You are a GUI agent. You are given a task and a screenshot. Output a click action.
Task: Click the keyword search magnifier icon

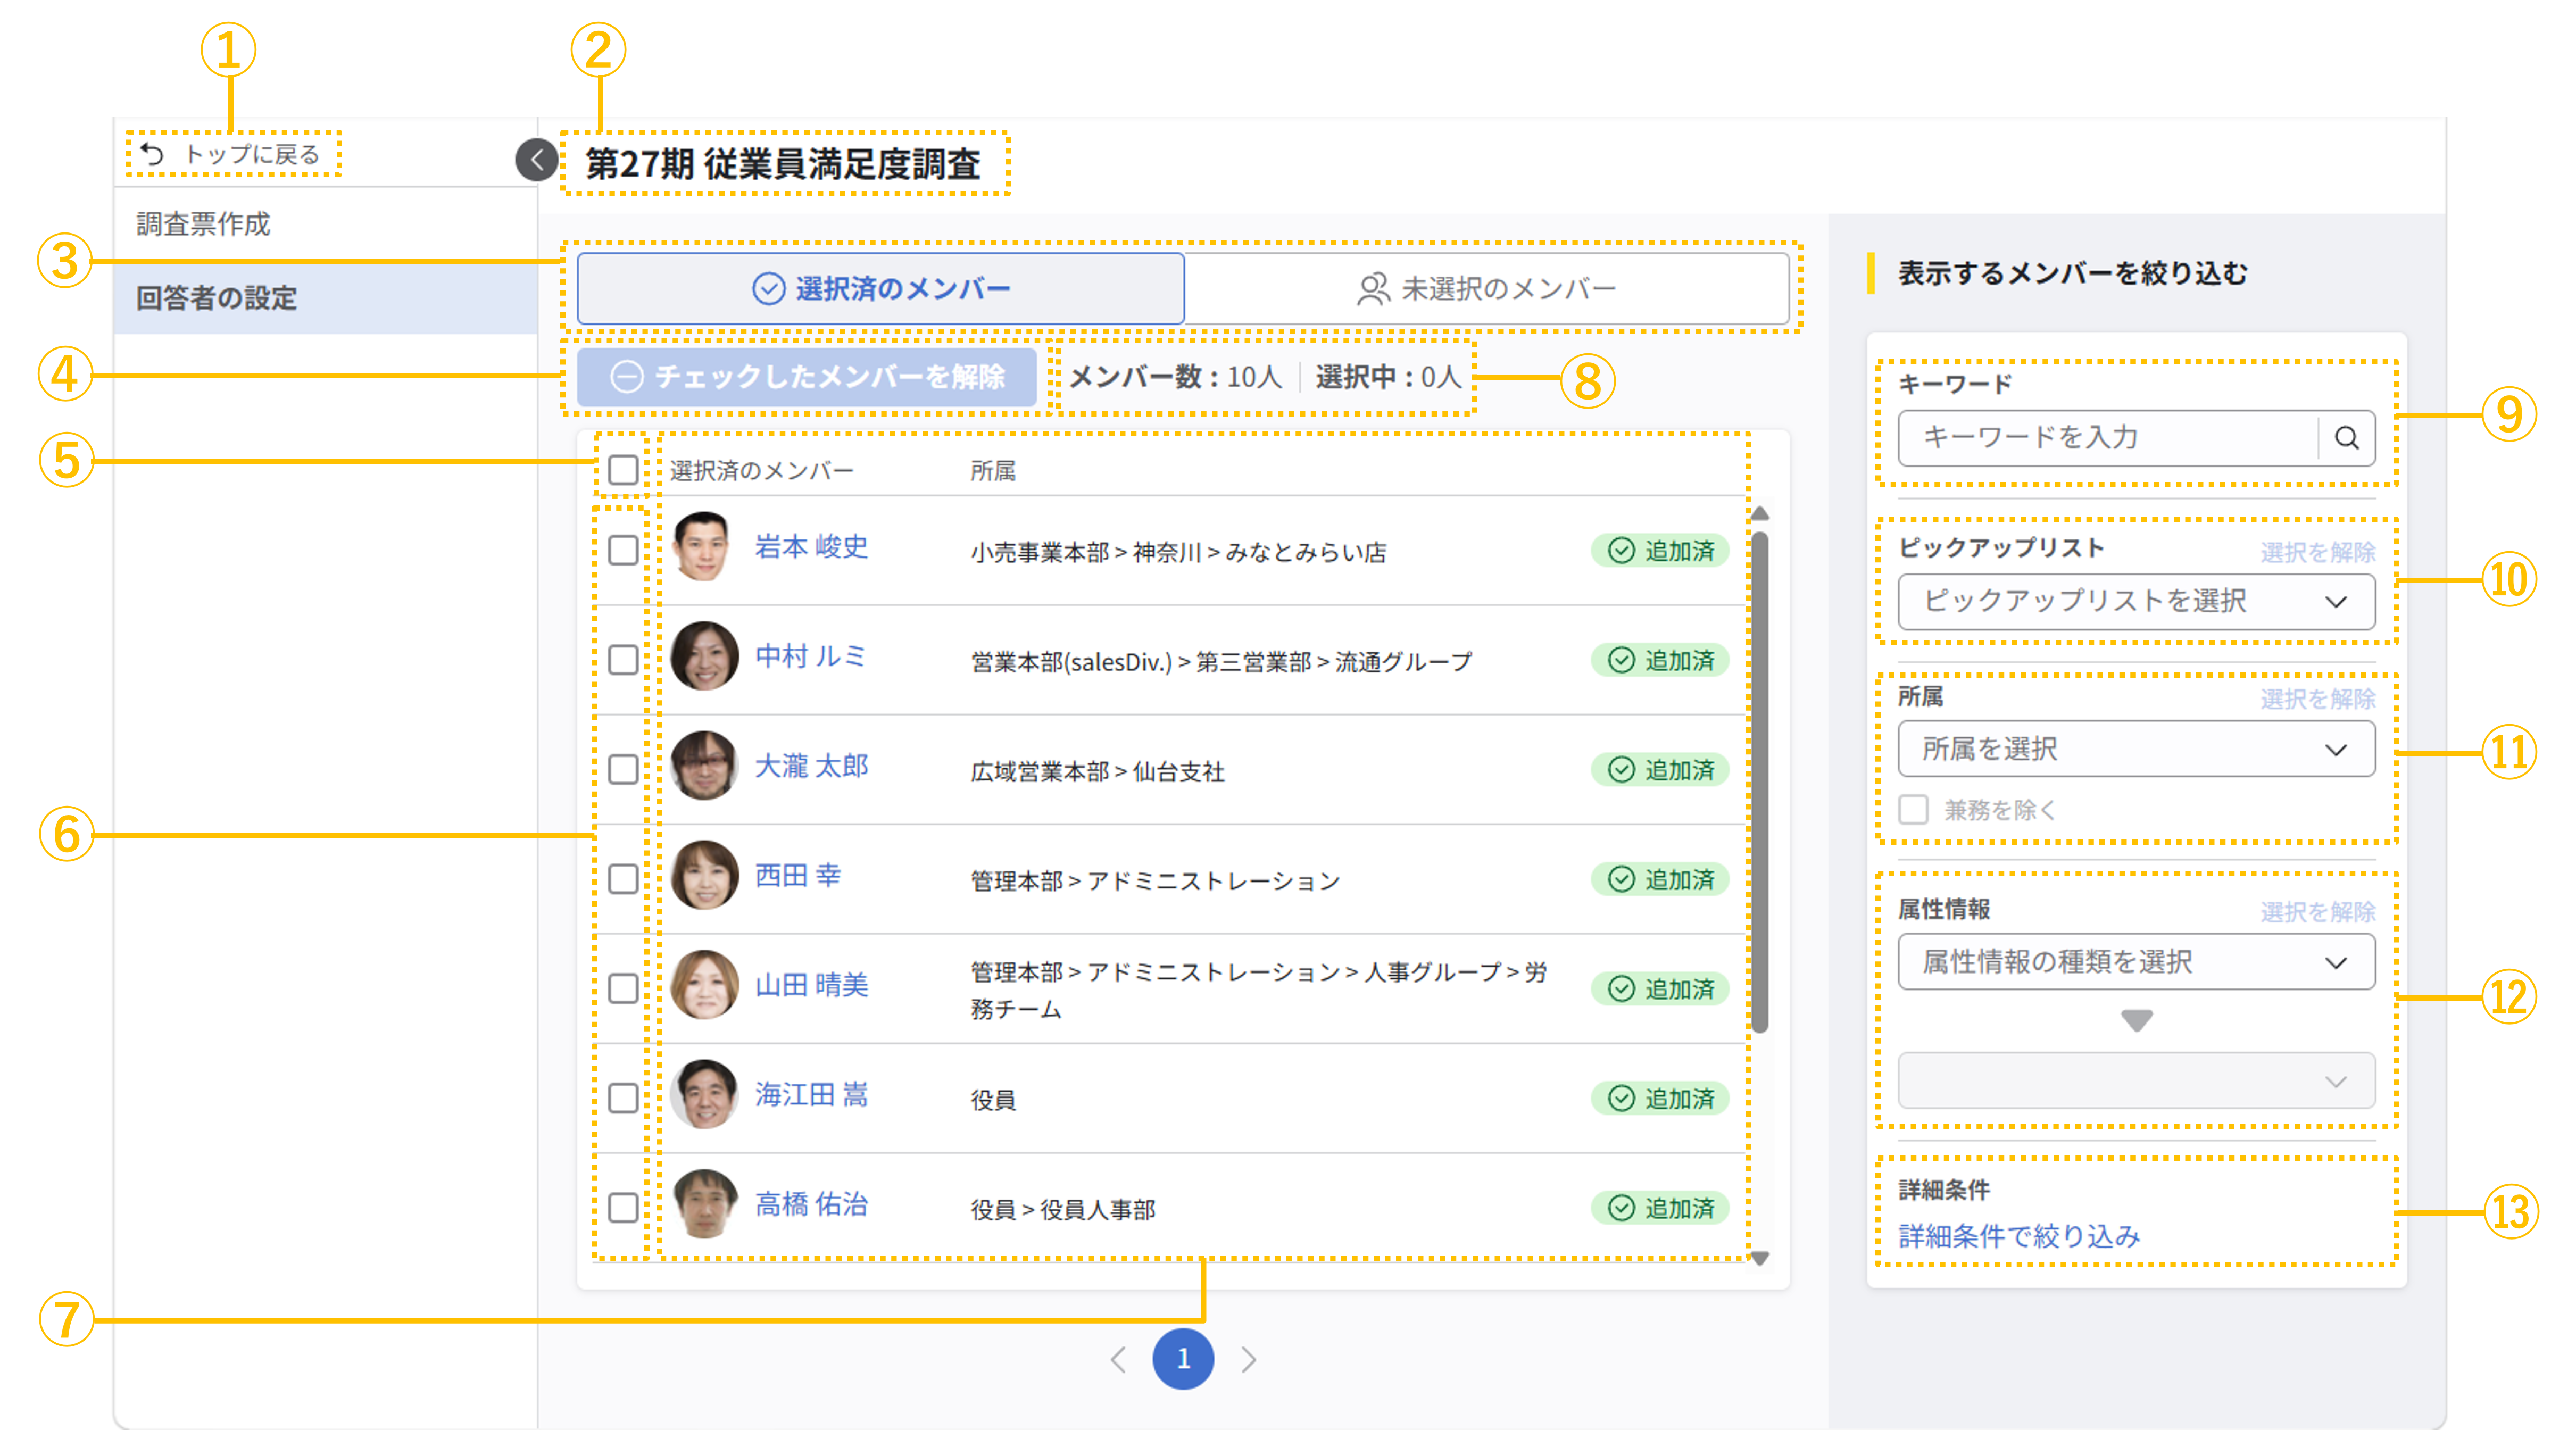coord(2346,438)
